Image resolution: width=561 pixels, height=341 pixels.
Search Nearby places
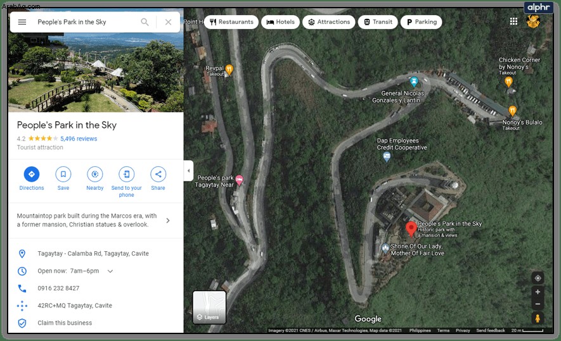(95, 178)
